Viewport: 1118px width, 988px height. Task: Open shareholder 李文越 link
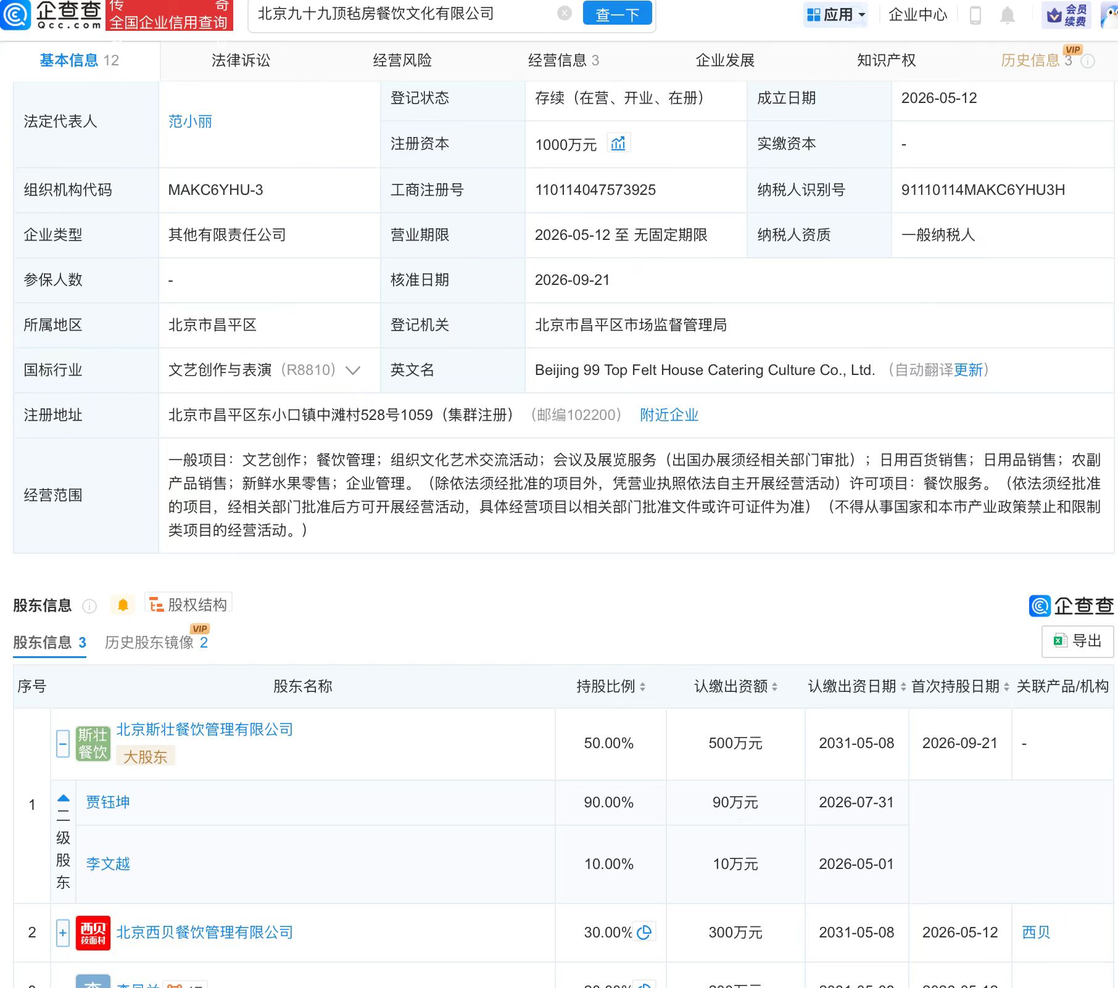point(108,864)
